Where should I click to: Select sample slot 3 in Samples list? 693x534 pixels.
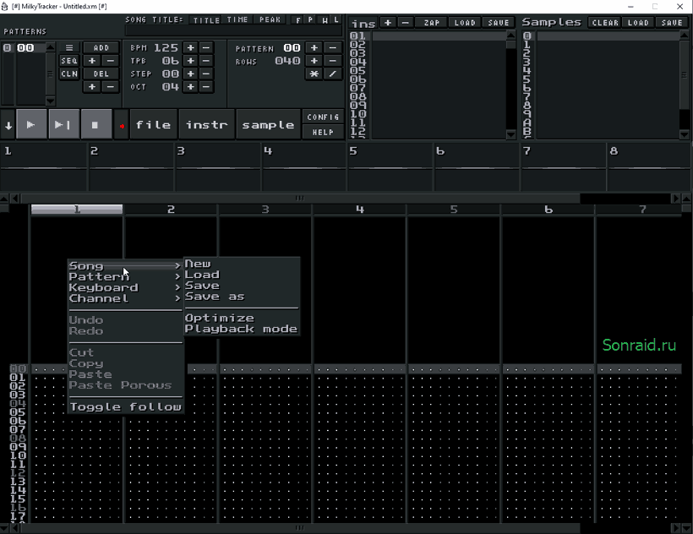(601, 62)
